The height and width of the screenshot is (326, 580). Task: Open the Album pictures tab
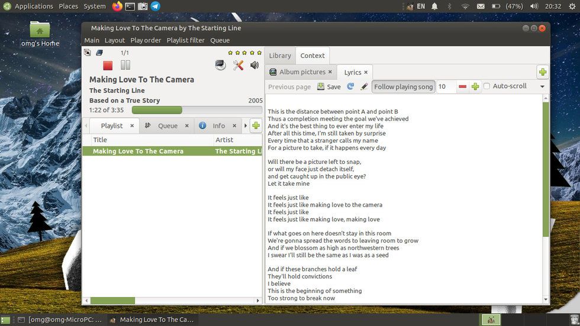pyautogui.click(x=302, y=72)
